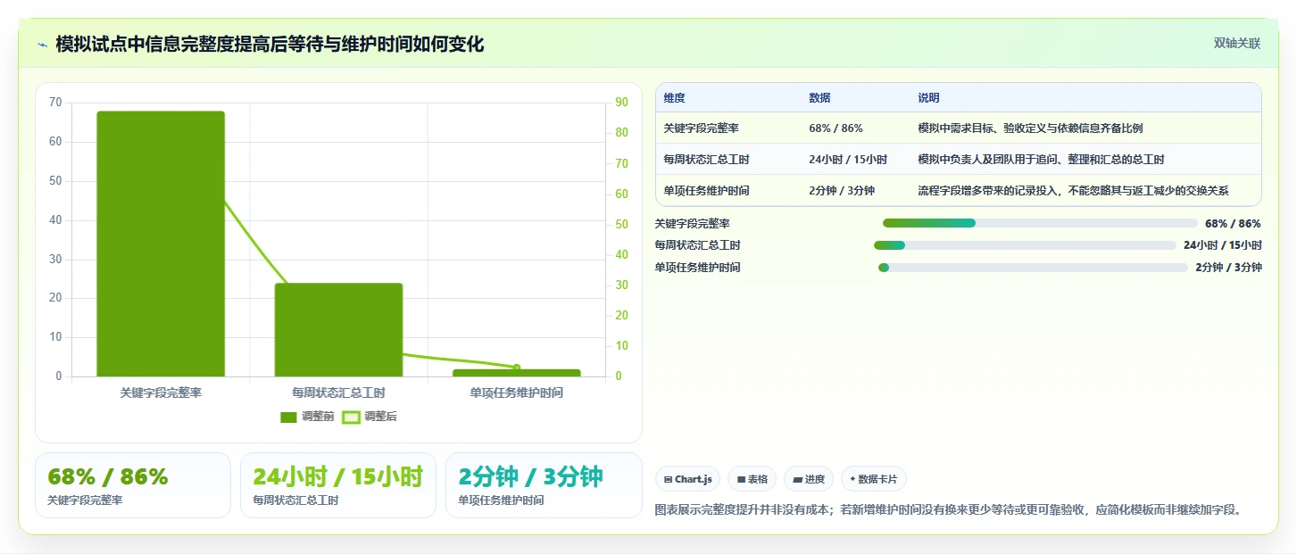Click the 68% / 86% data card
The height and width of the screenshot is (554, 1297).
pyautogui.click(x=133, y=485)
